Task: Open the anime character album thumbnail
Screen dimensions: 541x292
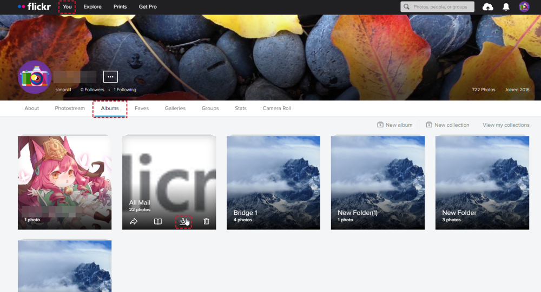Action: click(64, 182)
